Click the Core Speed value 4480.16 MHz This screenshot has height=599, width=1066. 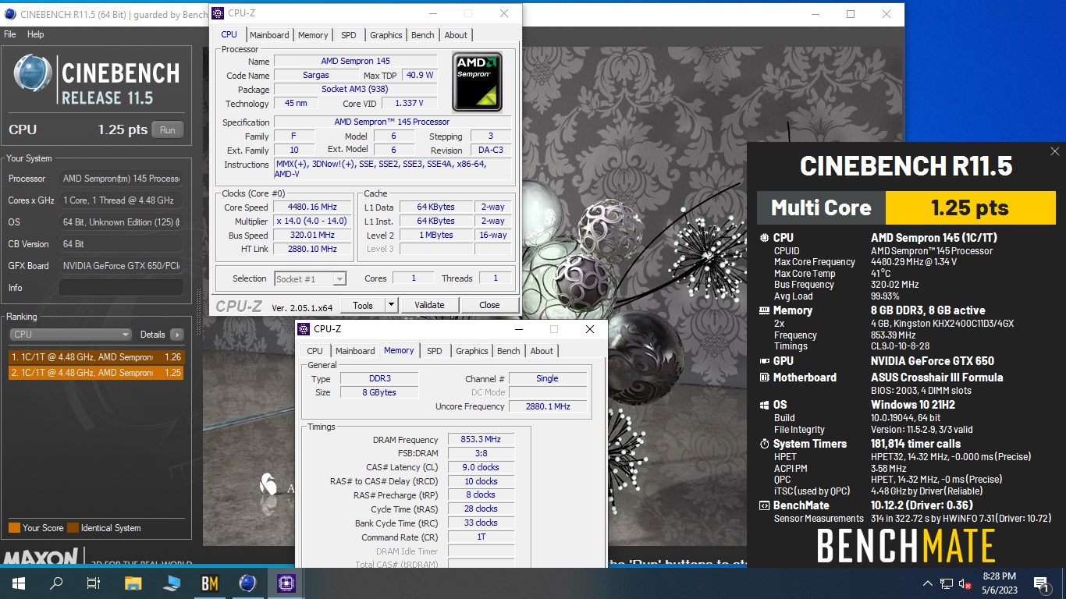[313, 207]
